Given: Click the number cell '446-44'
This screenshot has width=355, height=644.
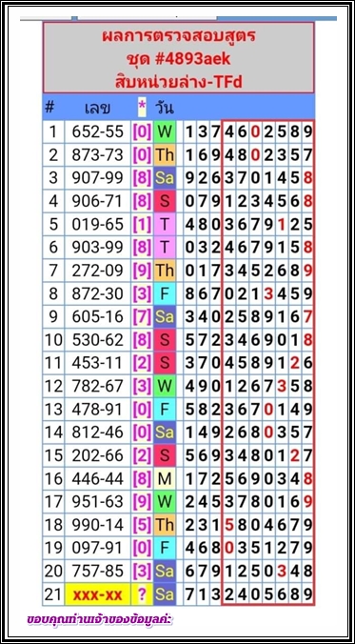Looking at the screenshot, I should pyautogui.click(x=97, y=478).
